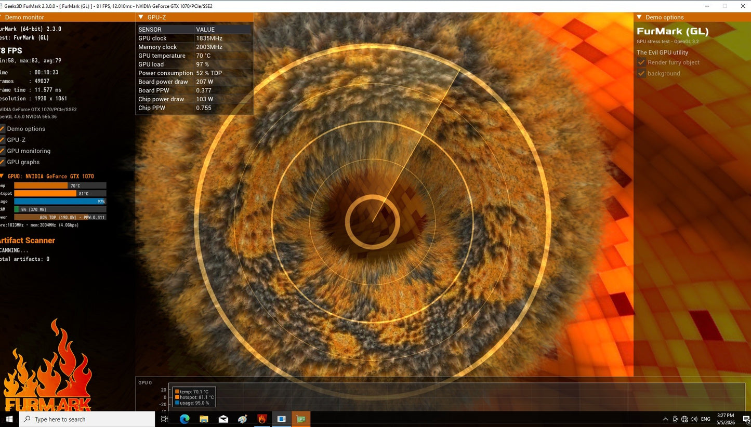
Task: Click the Artifact Scanner heading
Action: [27, 241]
